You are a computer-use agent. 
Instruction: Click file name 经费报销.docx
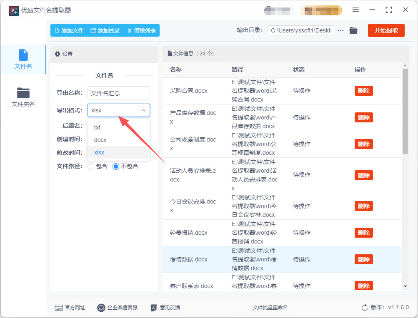188,233
